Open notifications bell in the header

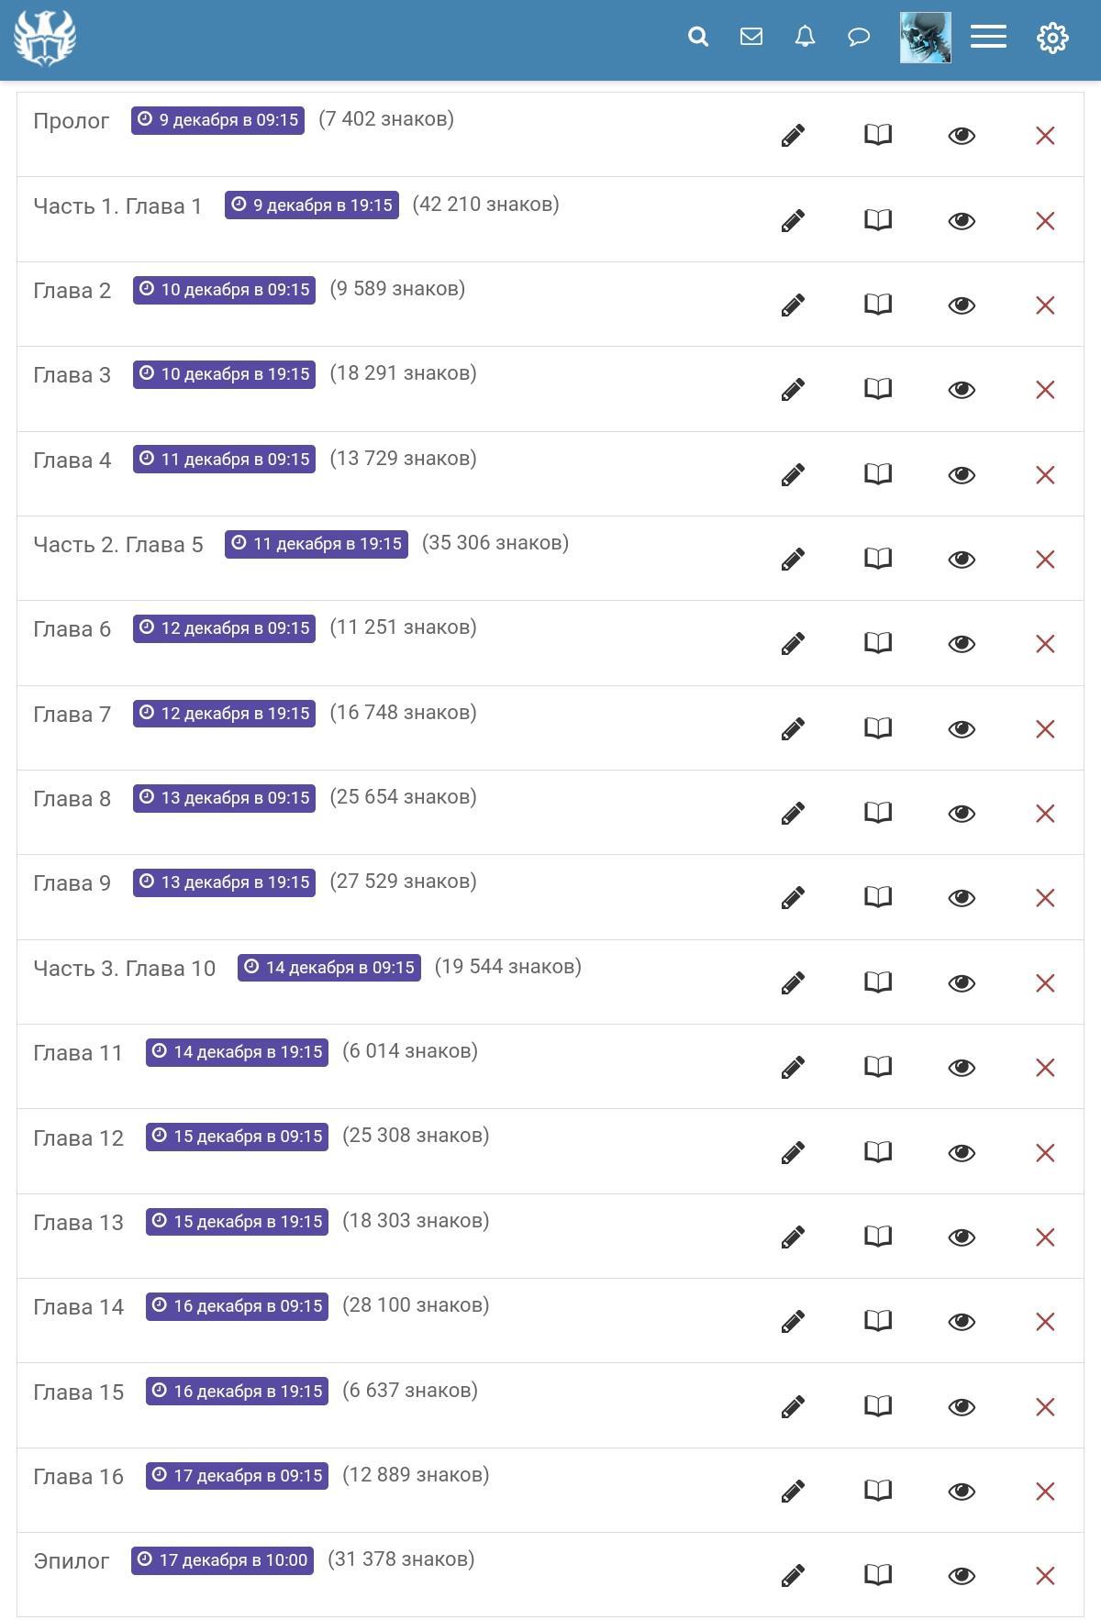pyautogui.click(x=805, y=37)
